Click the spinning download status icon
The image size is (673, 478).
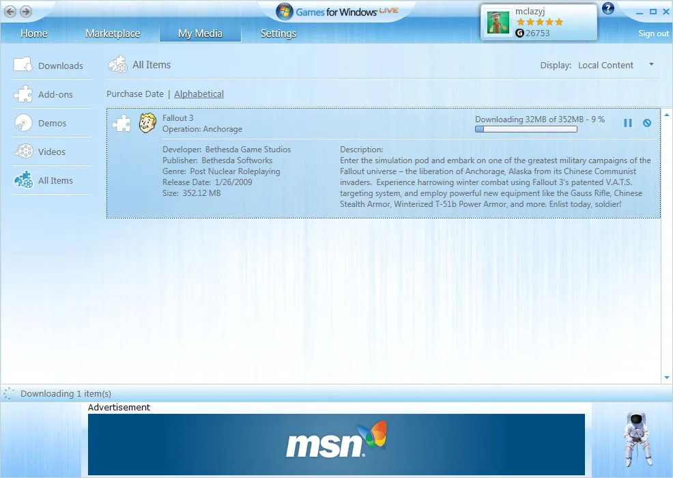9,393
